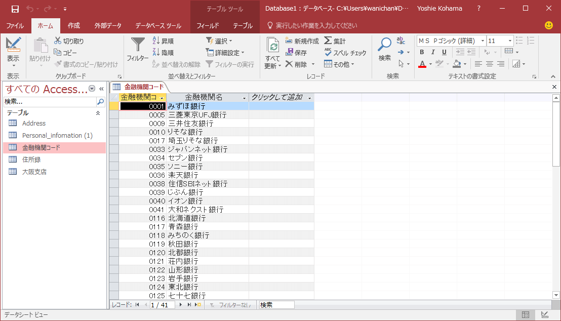
Task: Collapse the テーブル group in navigation pane
Action: (x=98, y=113)
